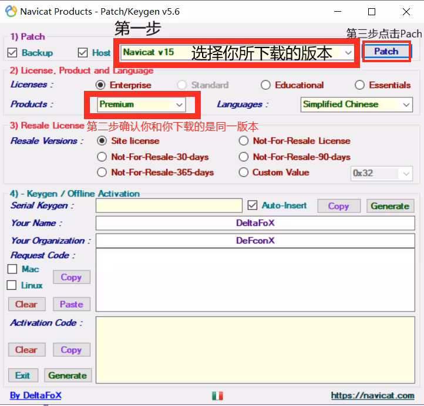This screenshot has width=424, height=406.
Task: Maximize the Patch/Keygen window
Action: point(372,12)
